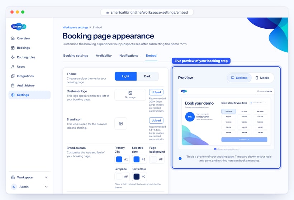Click the Customer logo No image box
The height and width of the screenshot is (200, 294).
pyautogui.click(x=130, y=95)
